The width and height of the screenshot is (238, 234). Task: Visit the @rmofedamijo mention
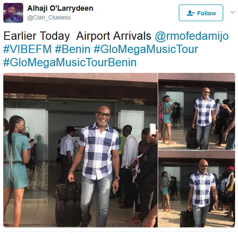[x=192, y=36]
